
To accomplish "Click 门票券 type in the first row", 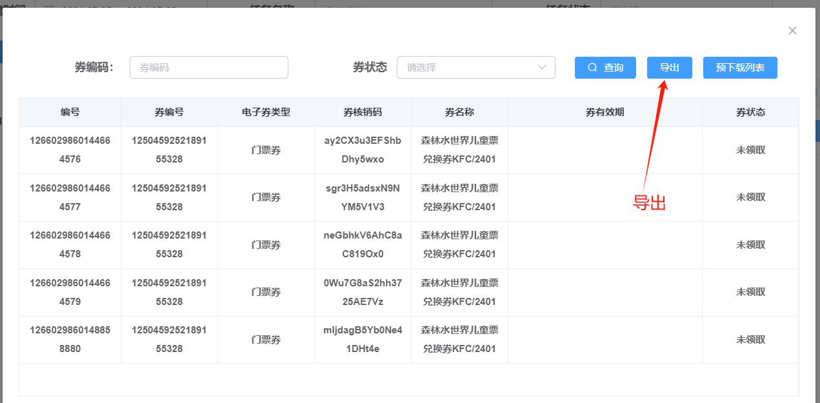I will pyautogui.click(x=266, y=150).
